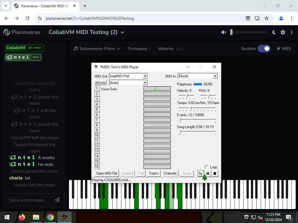Click the Tempo slider in TMIDI
The image size is (298, 223).
click(197, 109)
